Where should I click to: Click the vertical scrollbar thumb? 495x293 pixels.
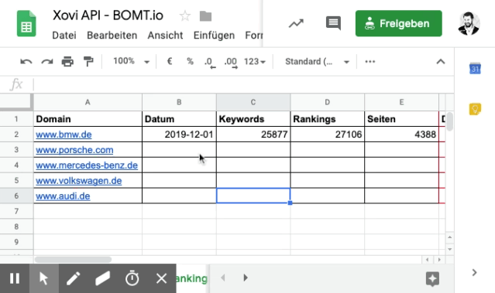[x=450, y=121]
